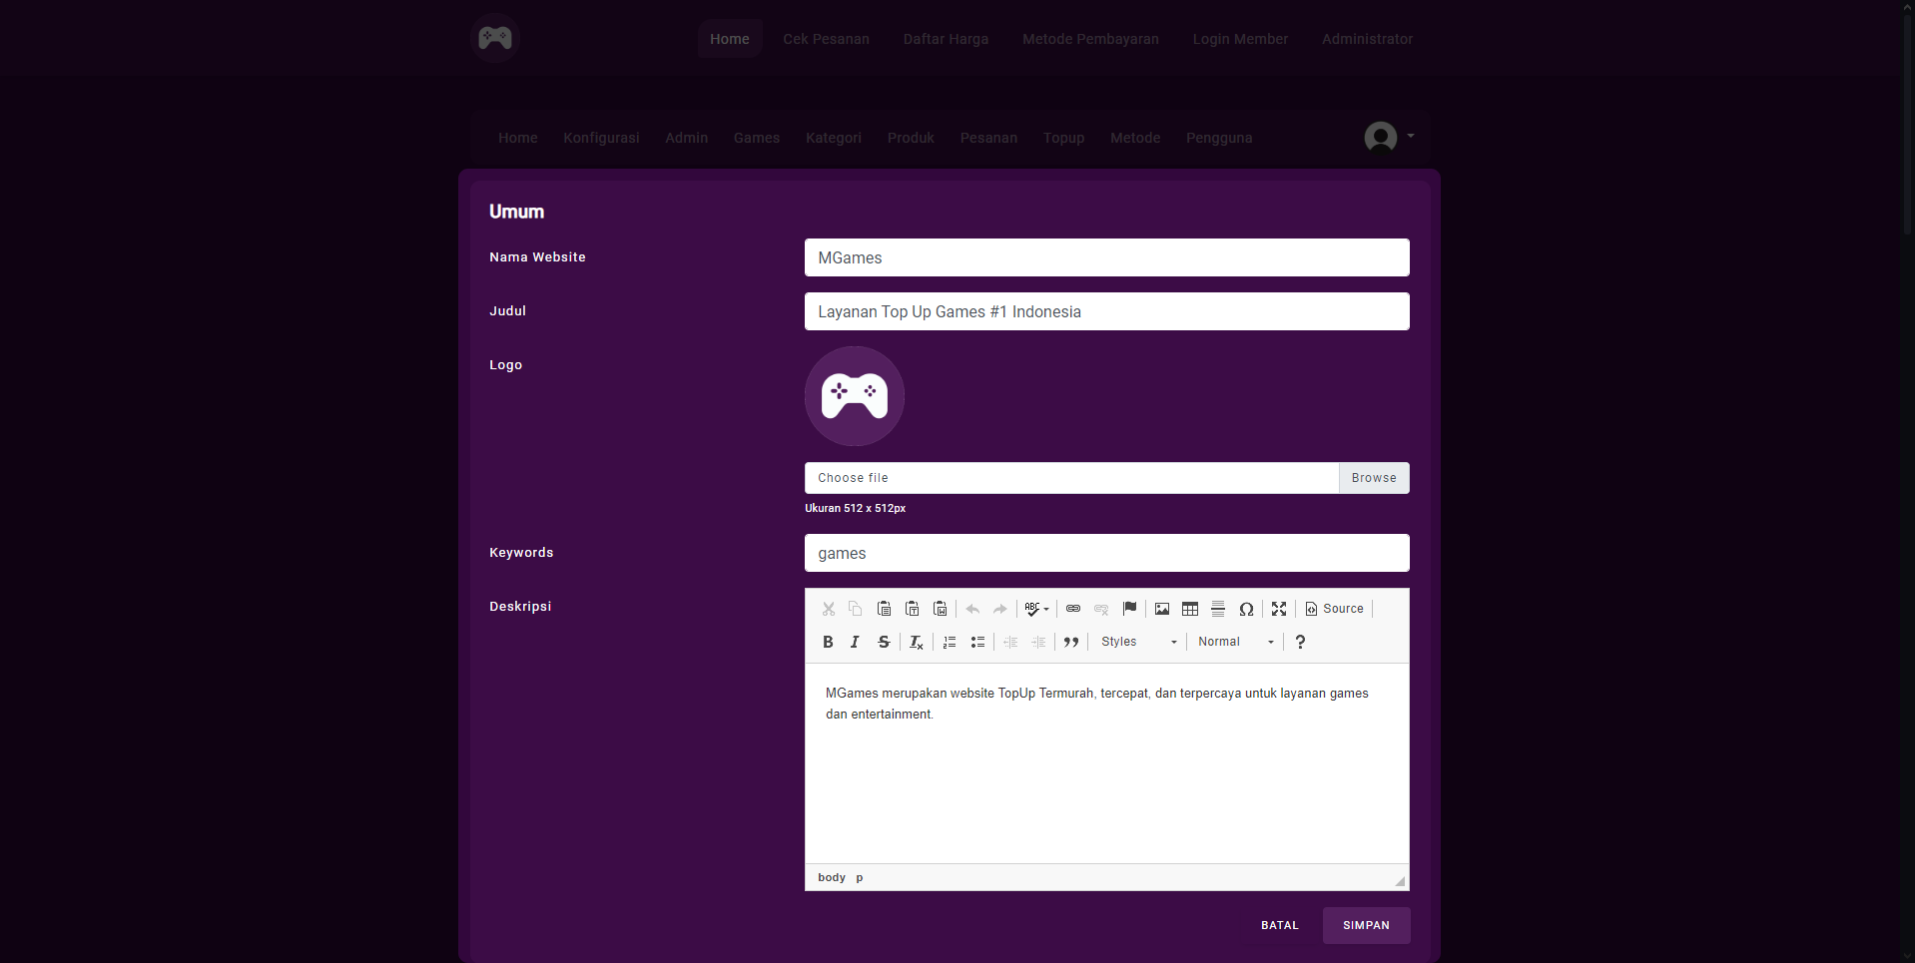Image resolution: width=1915 pixels, height=963 pixels.
Task: Open Daftar Harga page
Action: [x=946, y=39]
